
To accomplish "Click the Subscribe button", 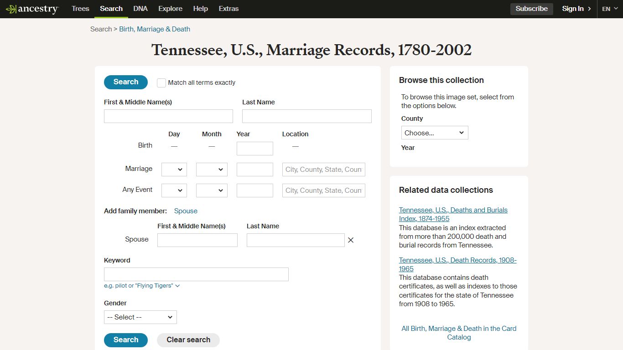I will coord(532,9).
